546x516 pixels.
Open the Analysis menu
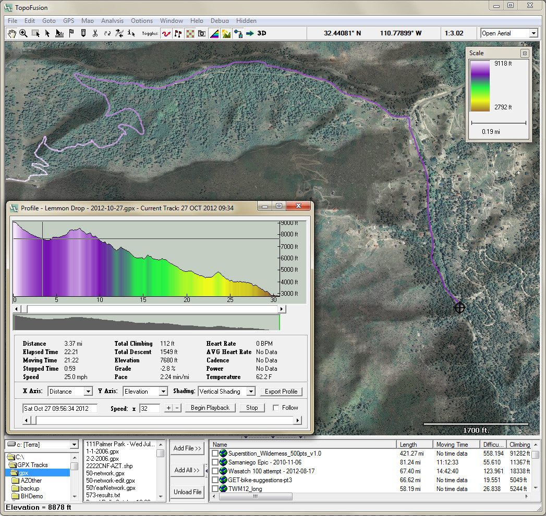click(112, 21)
